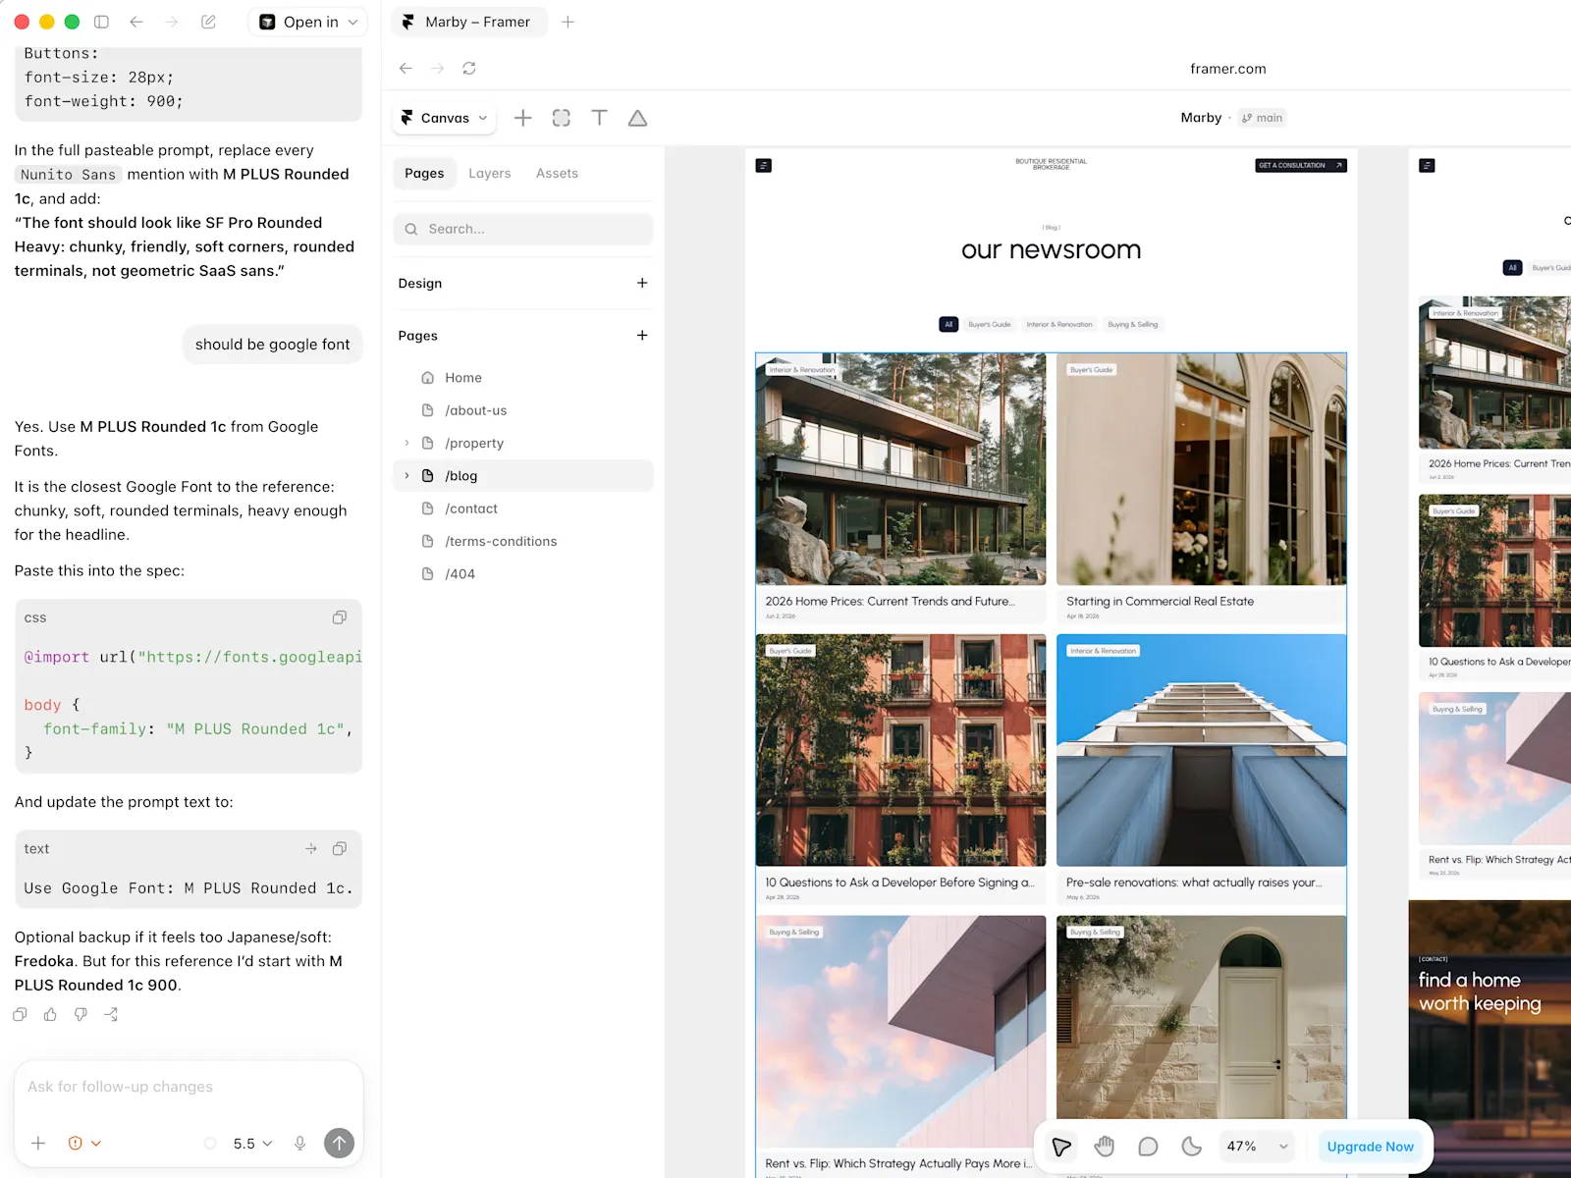
Task: Click the Get a Consultation button on canvas
Action: tap(1301, 165)
